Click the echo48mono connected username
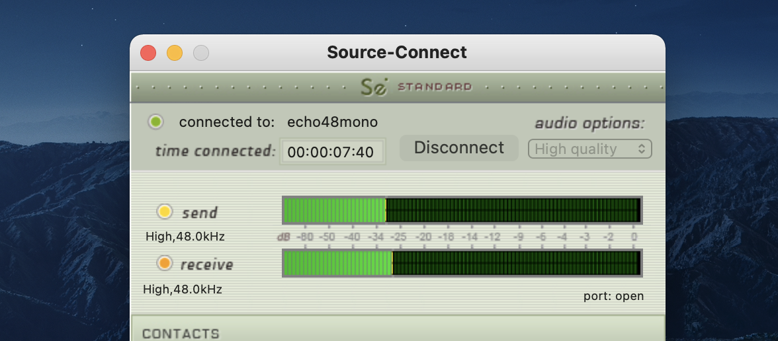The height and width of the screenshot is (341, 778). pos(332,122)
